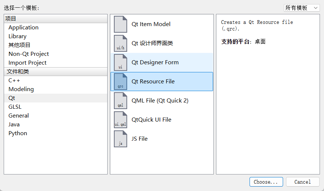
Task: Click the Choose... button
Action: tap(266, 182)
